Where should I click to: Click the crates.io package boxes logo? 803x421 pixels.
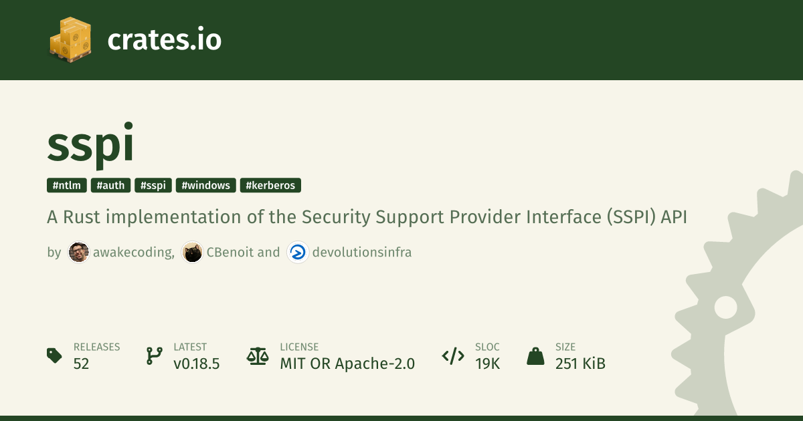click(70, 39)
